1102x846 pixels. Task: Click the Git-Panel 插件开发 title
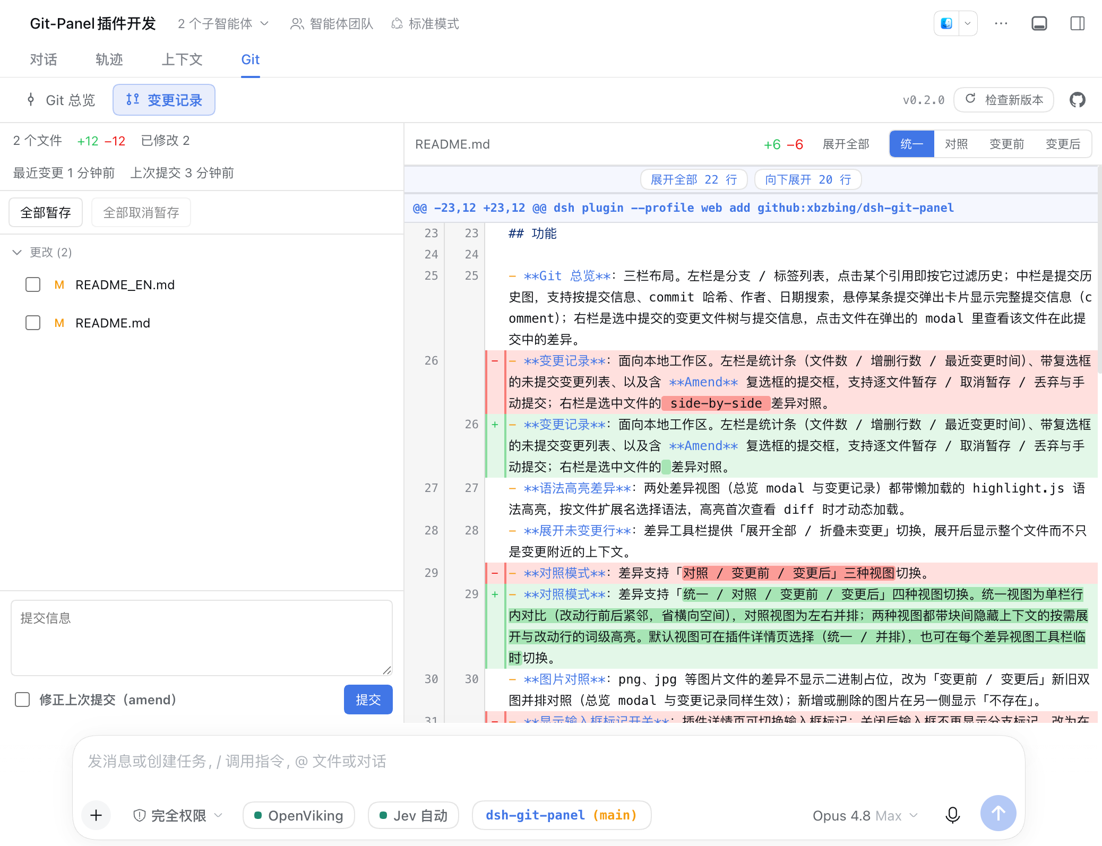(93, 24)
